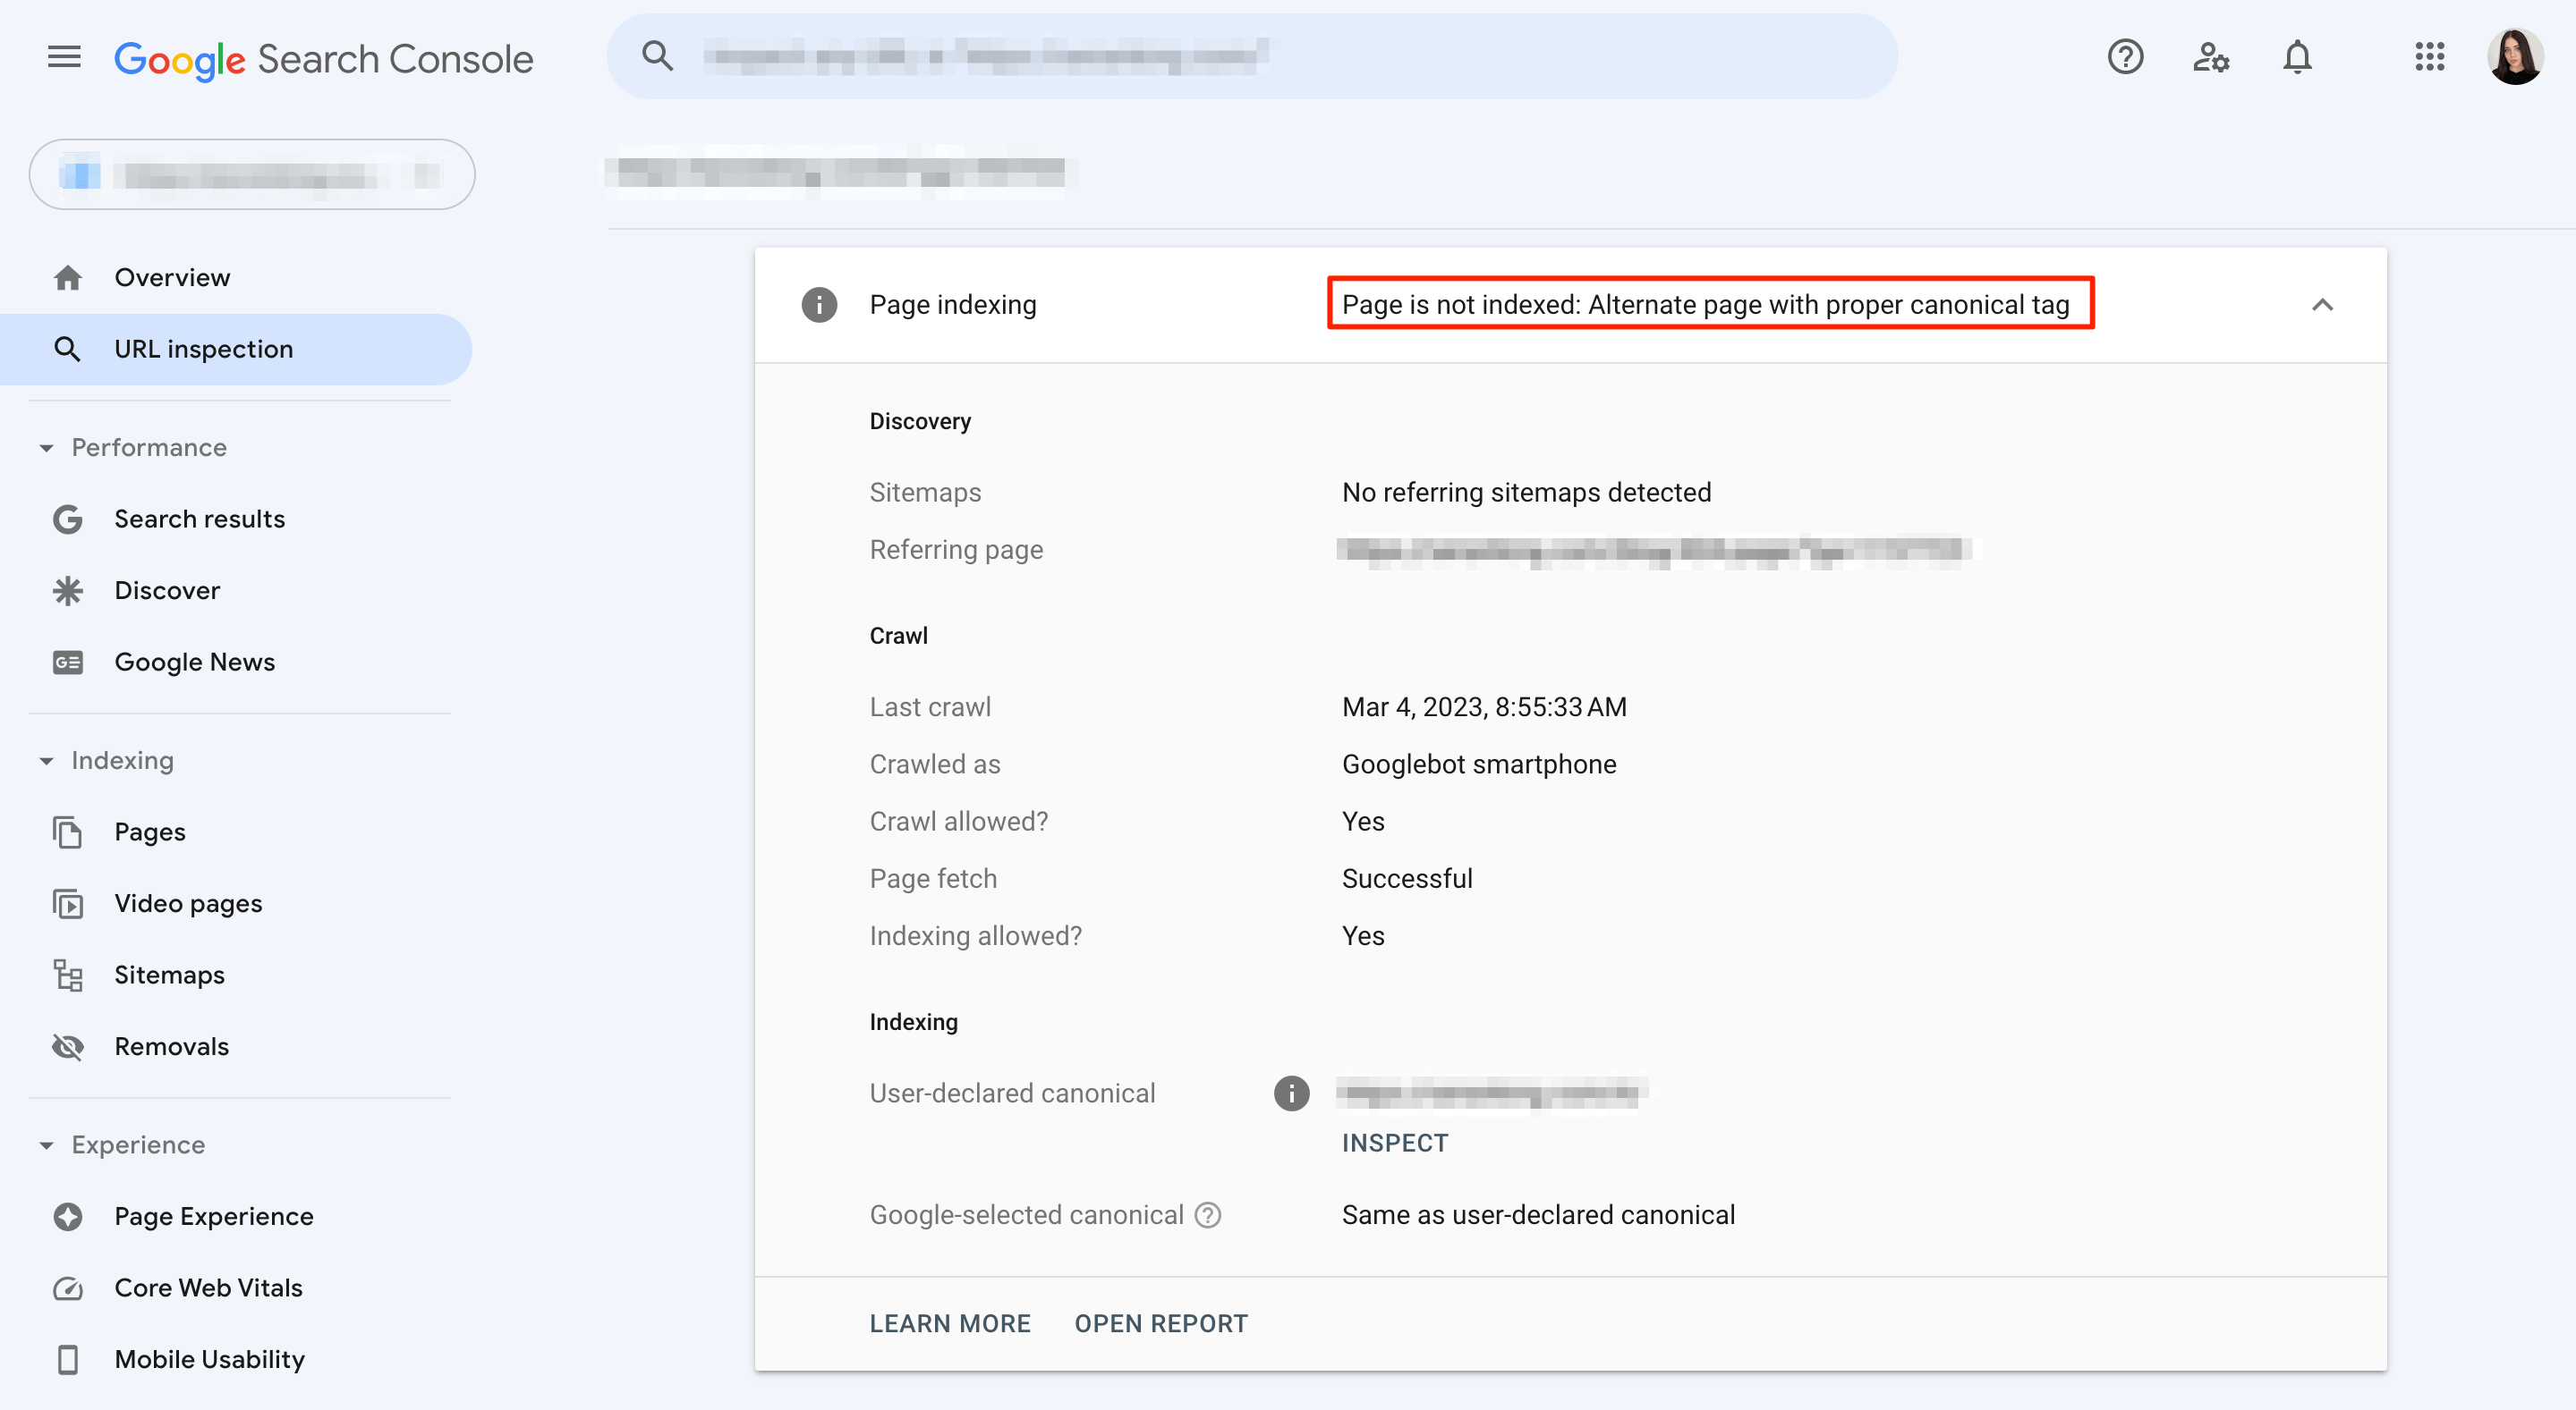2576x1410 pixels.
Task: Click the Core Web Vitals gauge icon
Action: 68,1288
